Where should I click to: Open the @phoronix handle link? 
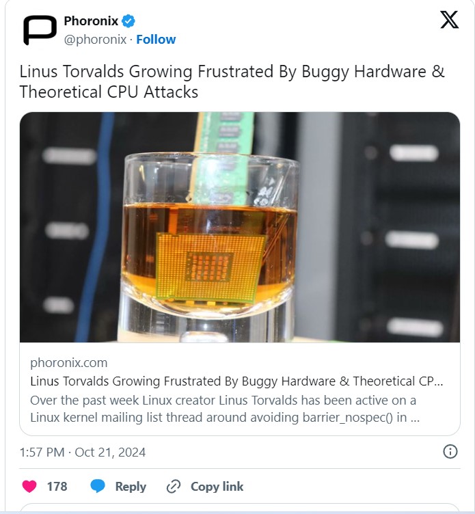(95, 40)
